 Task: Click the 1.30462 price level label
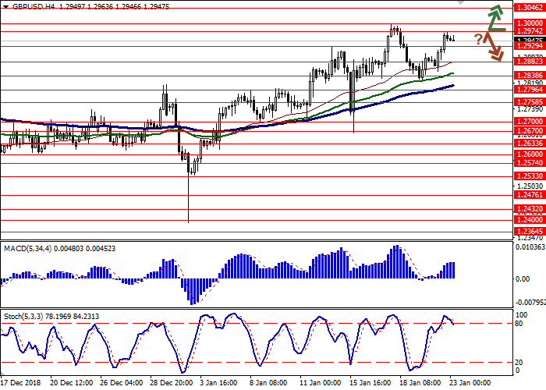point(528,6)
